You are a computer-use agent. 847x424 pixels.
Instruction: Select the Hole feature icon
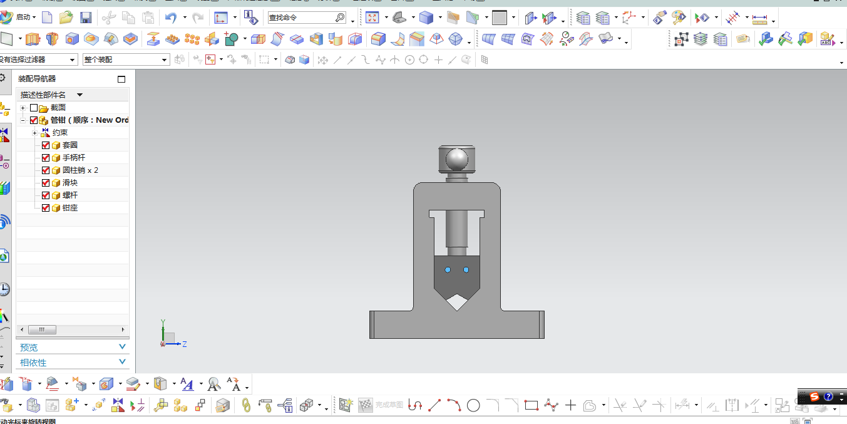pyautogui.click(x=72, y=39)
